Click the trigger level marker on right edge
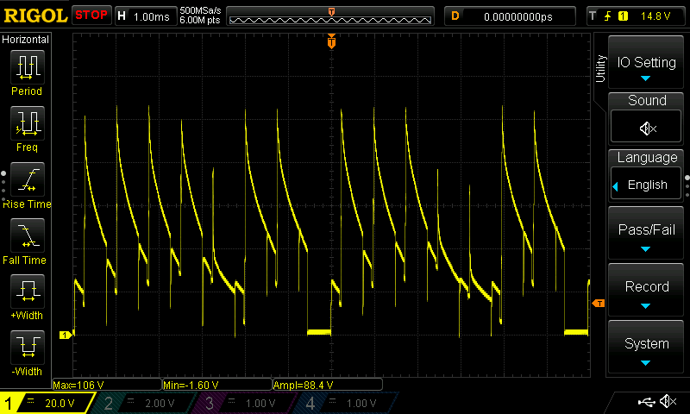Viewport: 690px width, 414px height. 599,303
